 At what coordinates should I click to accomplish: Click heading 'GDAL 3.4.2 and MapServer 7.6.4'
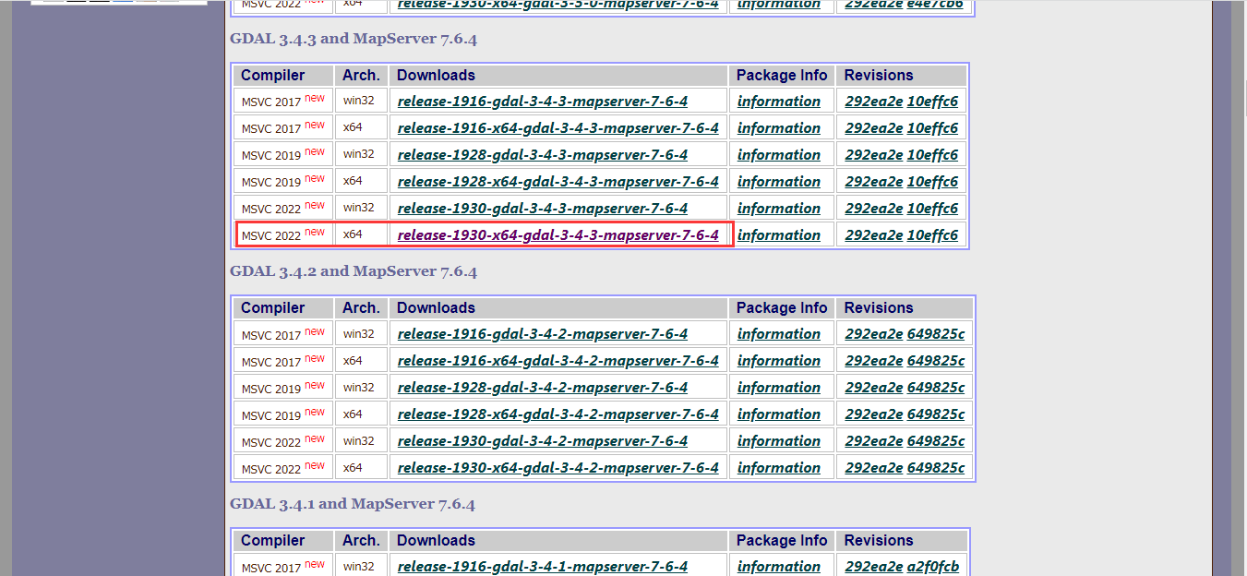pos(354,271)
